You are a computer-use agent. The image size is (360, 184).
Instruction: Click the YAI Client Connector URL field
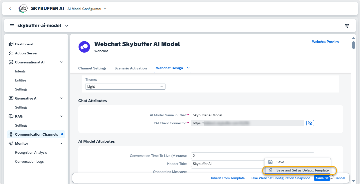click(247, 123)
